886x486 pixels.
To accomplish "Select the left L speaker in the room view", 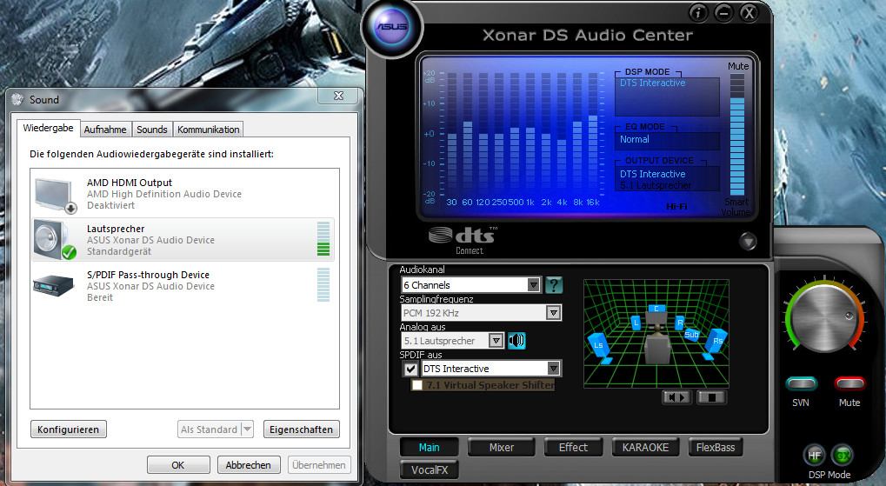I will coord(636,323).
